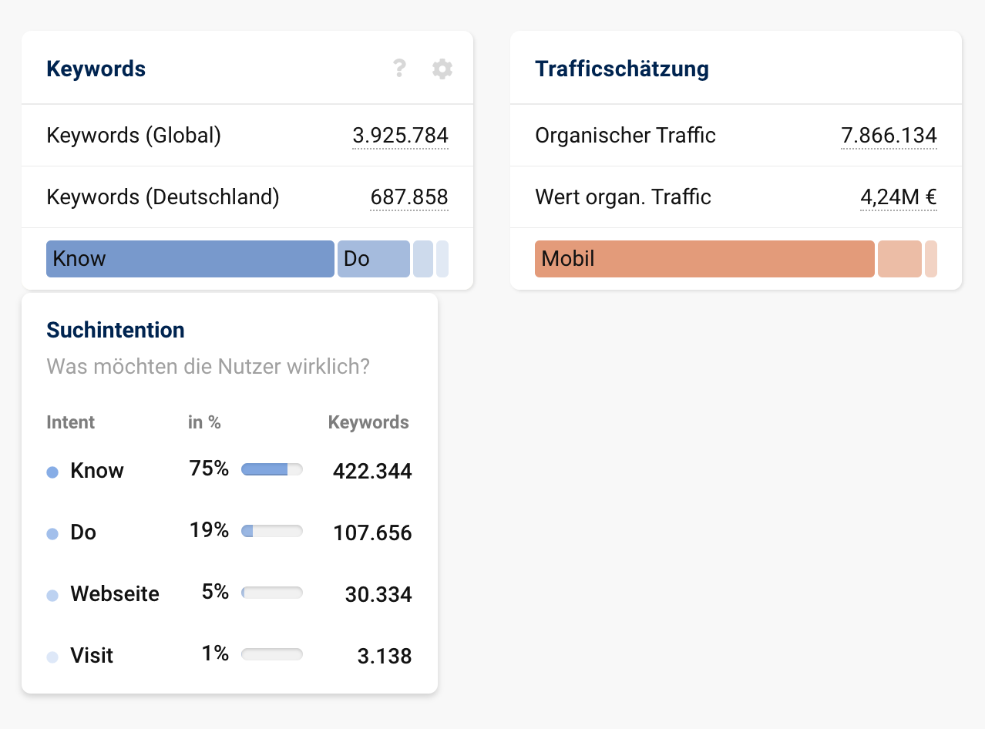
Task: Click traffic value 4,24M €
Action: [899, 198]
